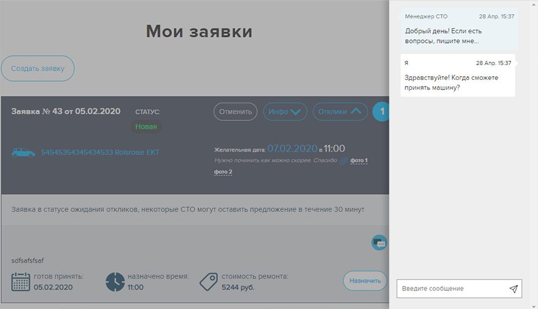
Task: Click the scrollbar down arrow
Action: [534, 307]
